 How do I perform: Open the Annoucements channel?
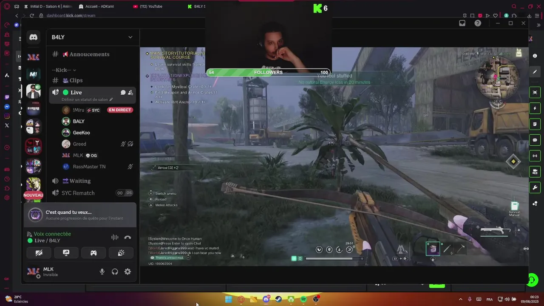(x=93, y=54)
